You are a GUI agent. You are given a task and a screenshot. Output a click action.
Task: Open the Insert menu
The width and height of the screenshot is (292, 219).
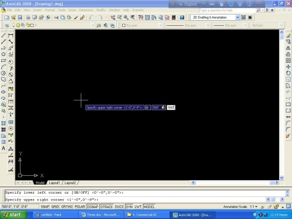click(37, 10)
